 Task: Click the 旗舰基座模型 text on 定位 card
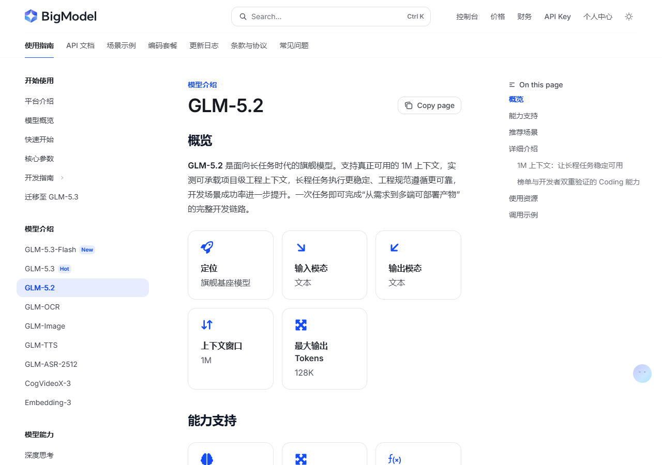point(225,283)
